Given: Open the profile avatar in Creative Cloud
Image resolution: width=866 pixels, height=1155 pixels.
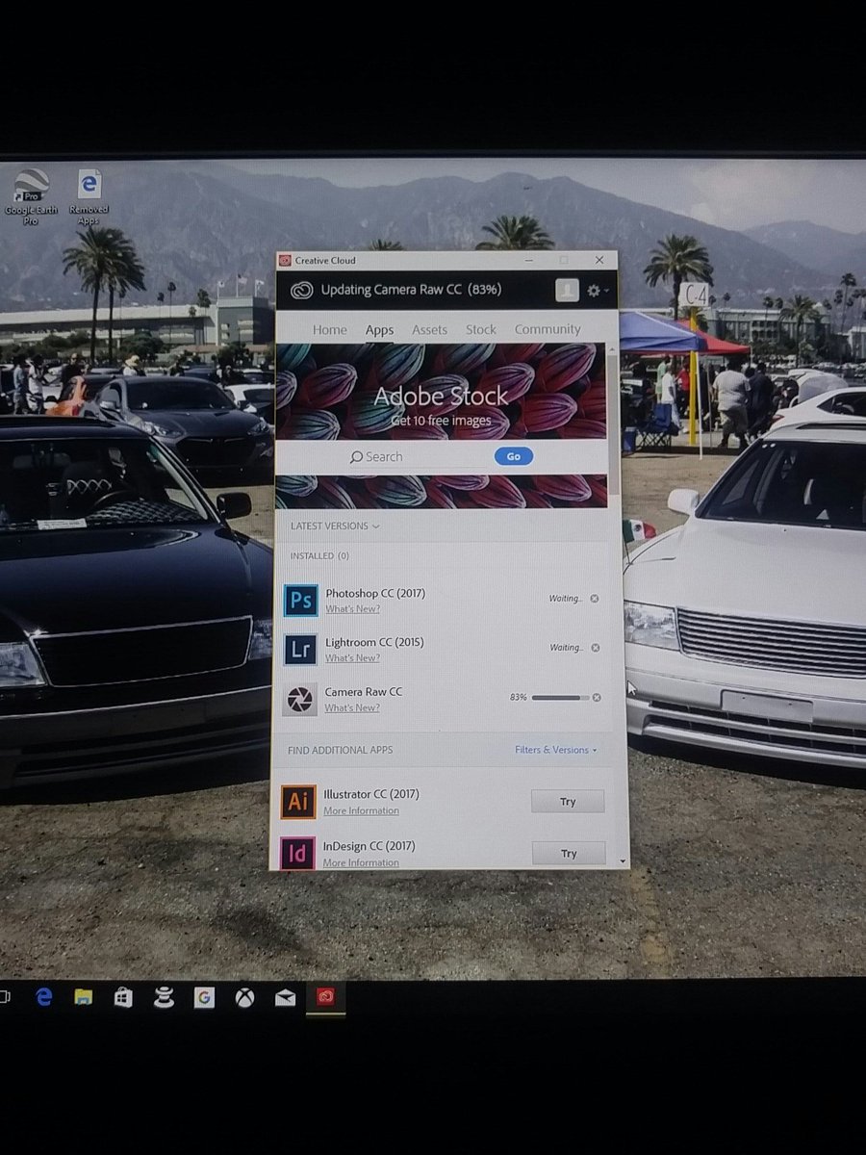Looking at the screenshot, I should [x=567, y=289].
